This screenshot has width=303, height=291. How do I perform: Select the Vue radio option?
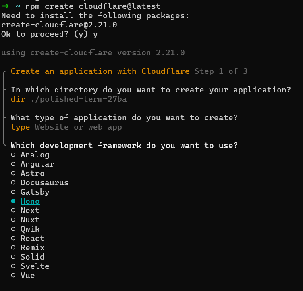tap(27, 276)
